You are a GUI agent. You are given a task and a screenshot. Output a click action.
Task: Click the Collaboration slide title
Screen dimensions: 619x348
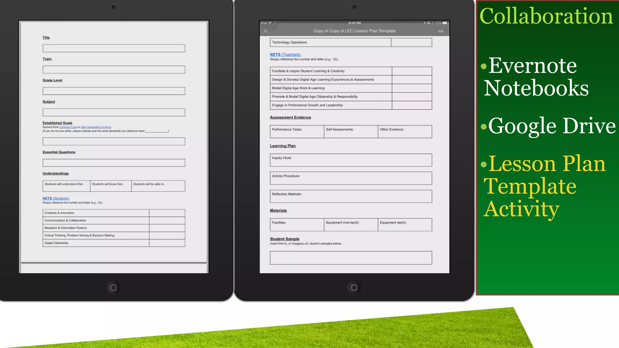tap(546, 16)
